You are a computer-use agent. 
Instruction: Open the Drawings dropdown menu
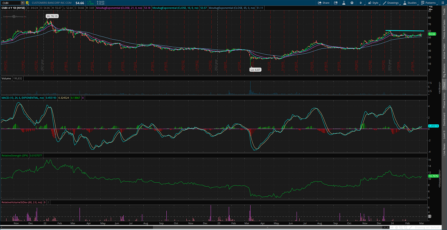click(x=391, y=3)
